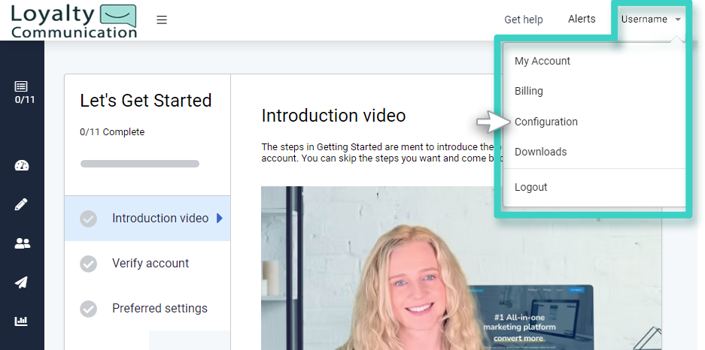This screenshot has height=350, width=705.
Task: Select the pencil edit sidebar icon
Action: (x=22, y=204)
